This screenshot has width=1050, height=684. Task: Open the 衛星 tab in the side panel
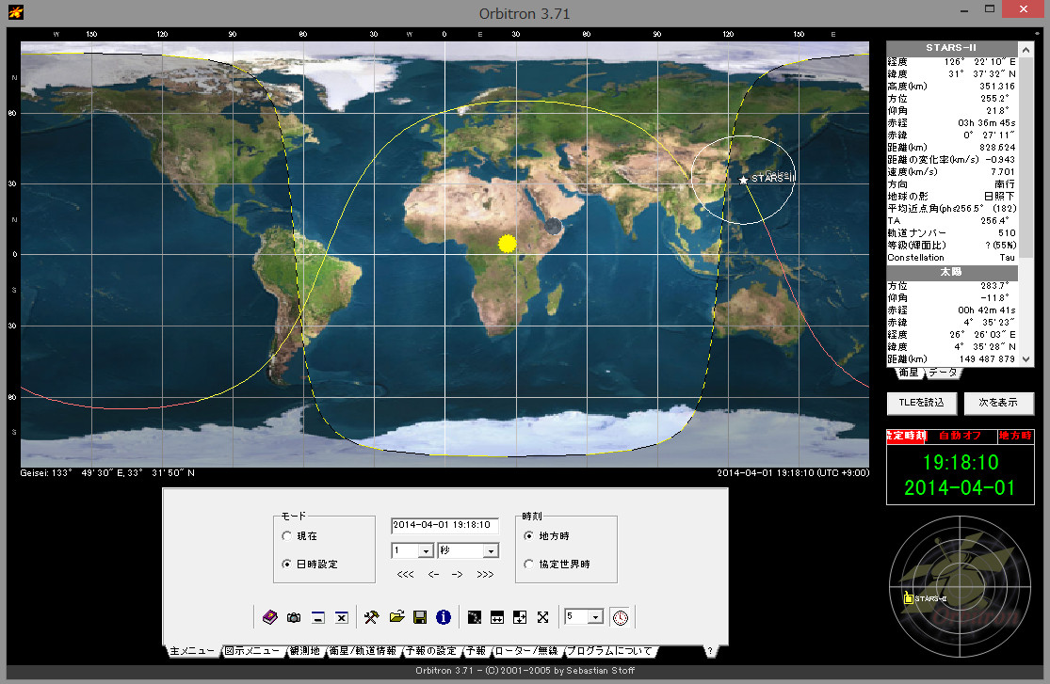click(909, 373)
